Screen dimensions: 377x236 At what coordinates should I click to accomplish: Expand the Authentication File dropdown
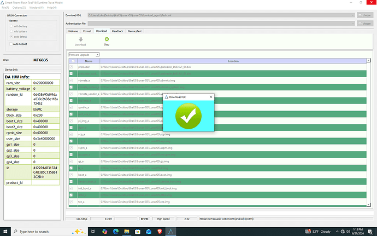[352, 24]
